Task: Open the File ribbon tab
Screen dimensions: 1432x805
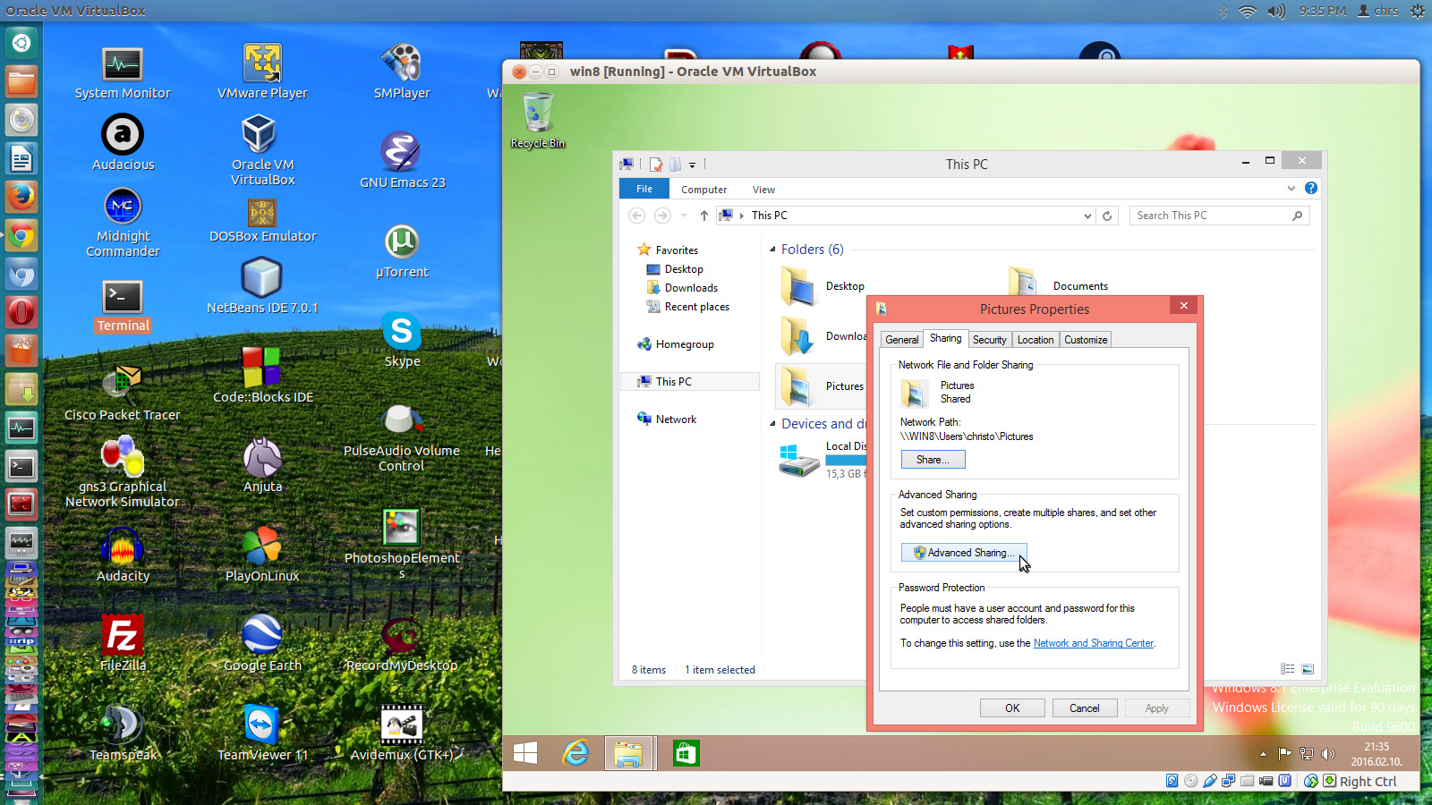Action: click(644, 189)
